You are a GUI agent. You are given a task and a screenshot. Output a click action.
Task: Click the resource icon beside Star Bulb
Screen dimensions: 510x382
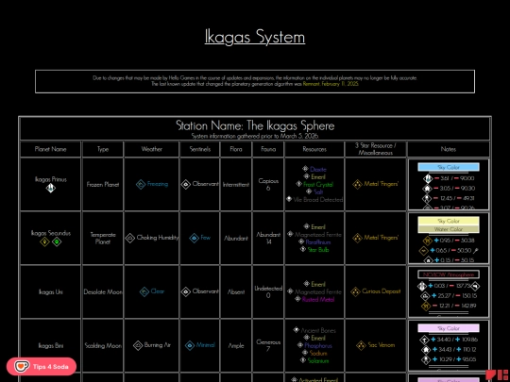coord(303,249)
